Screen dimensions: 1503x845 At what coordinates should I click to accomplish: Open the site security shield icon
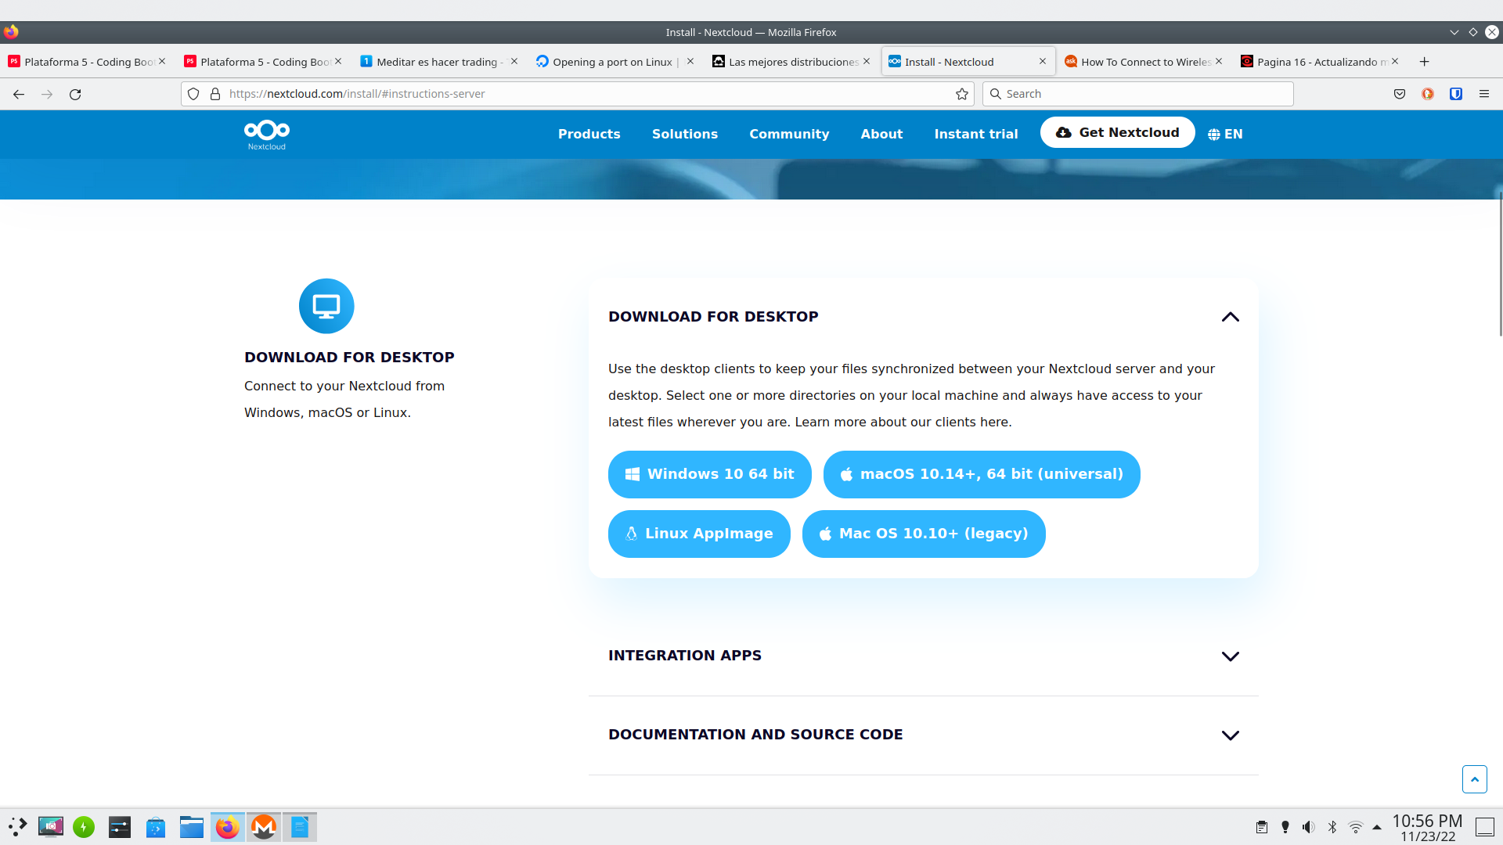(193, 94)
